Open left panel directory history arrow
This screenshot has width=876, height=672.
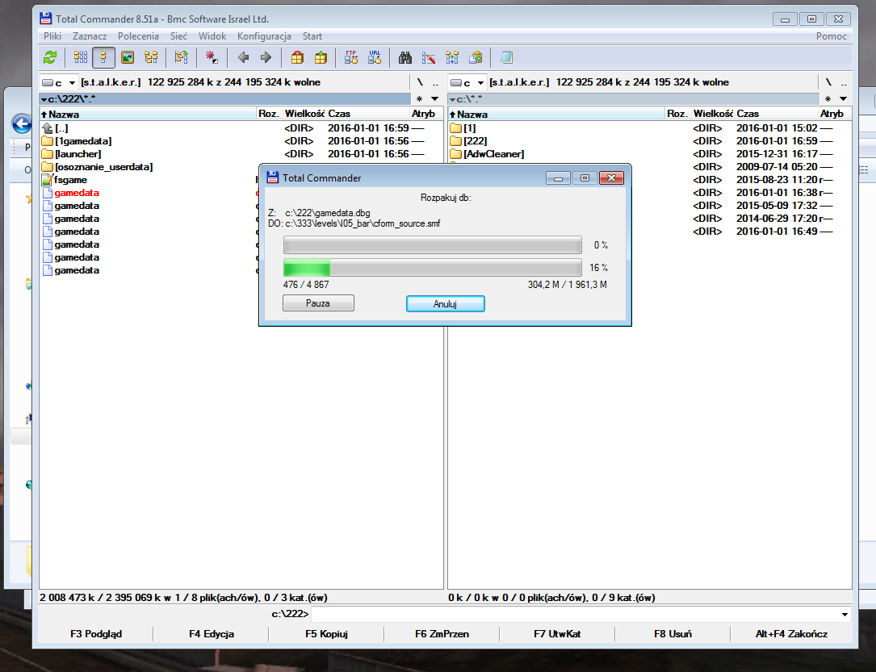tap(434, 98)
